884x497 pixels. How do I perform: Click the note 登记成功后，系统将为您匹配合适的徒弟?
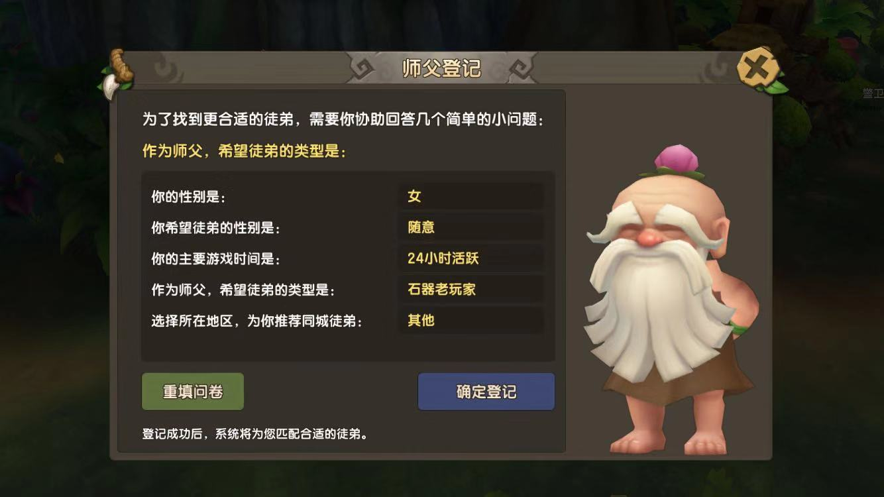[254, 435]
